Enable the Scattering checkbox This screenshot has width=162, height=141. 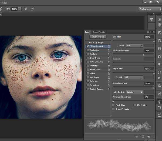pos(88,50)
